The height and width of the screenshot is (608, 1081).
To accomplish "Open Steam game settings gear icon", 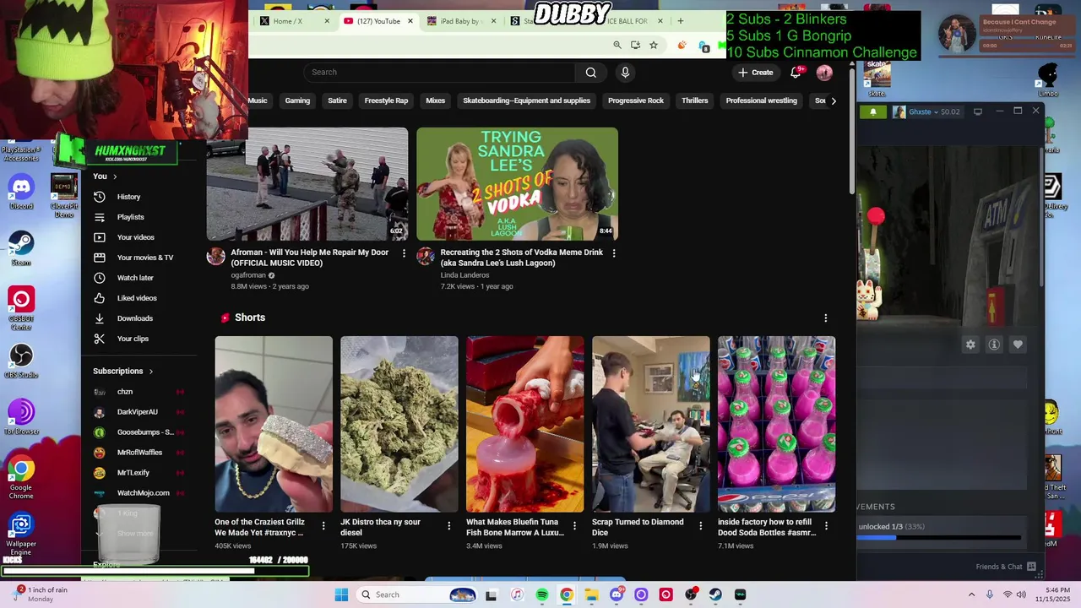I will pyautogui.click(x=970, y=345).
